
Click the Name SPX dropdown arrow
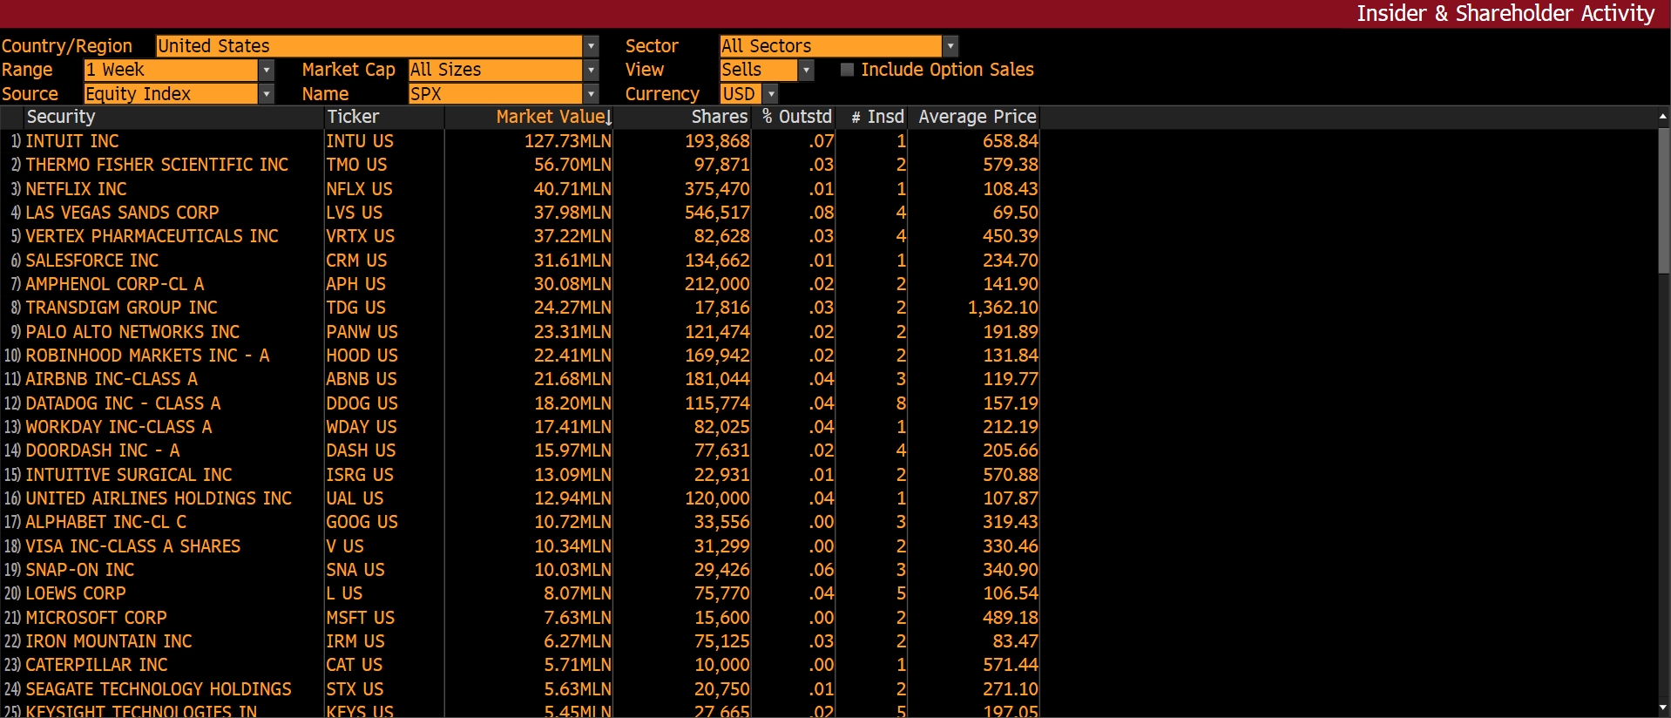(x=591, y=94)
